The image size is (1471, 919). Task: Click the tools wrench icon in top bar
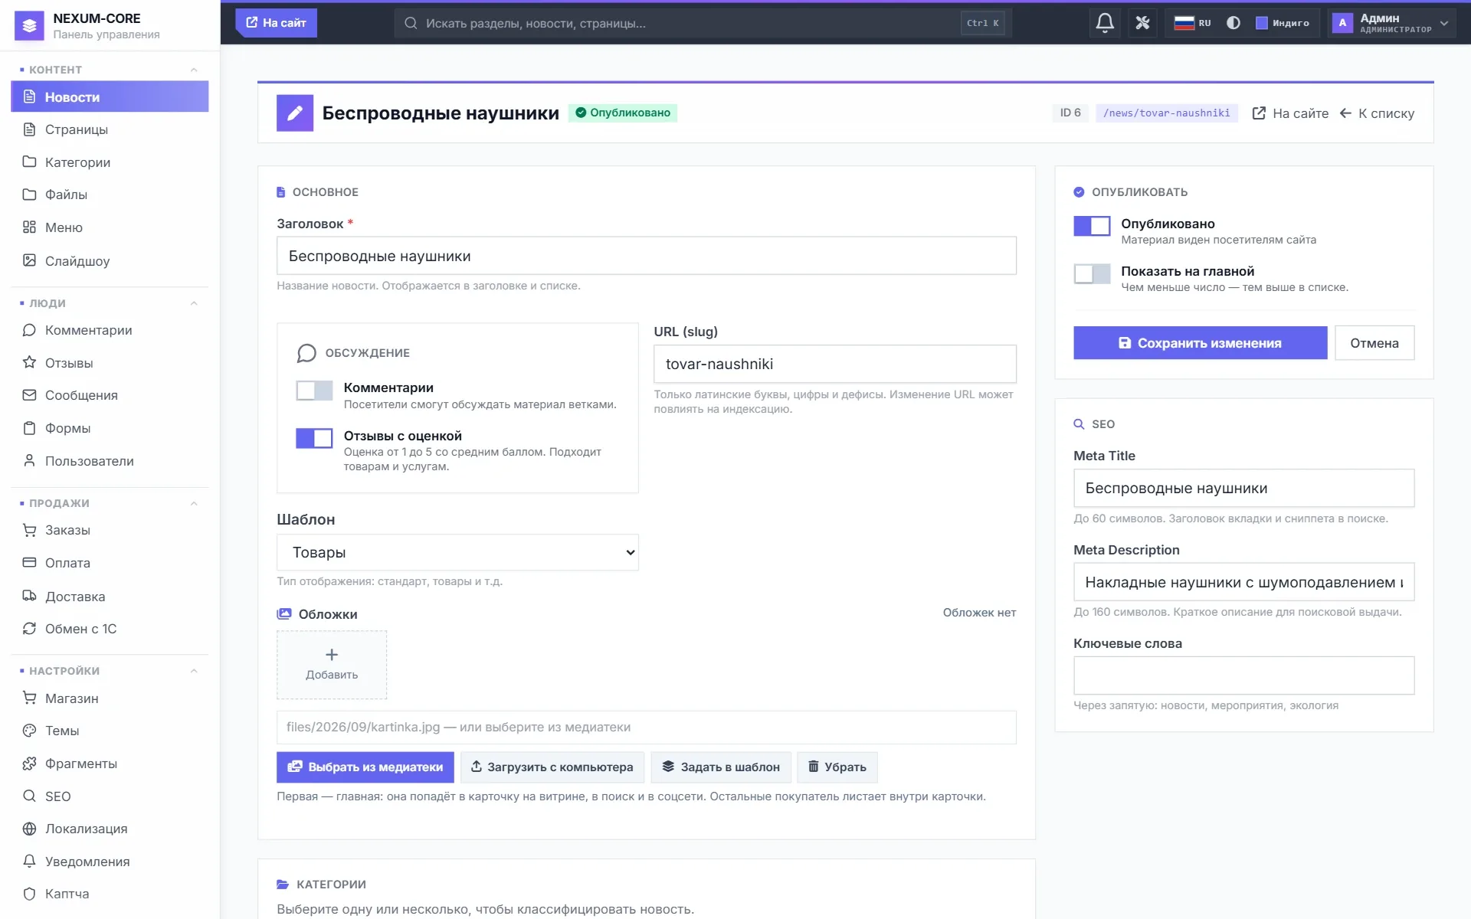point(1142,23)
